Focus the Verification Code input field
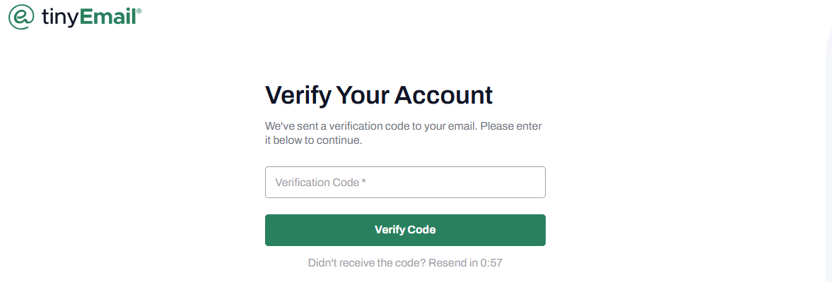This screenshot has height=282, width=832. point(405,183)
